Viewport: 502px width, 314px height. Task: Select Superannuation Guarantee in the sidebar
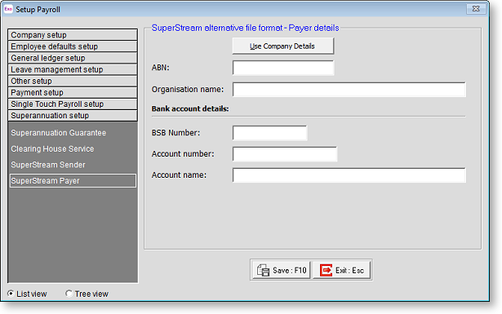[x=58, y=133]
